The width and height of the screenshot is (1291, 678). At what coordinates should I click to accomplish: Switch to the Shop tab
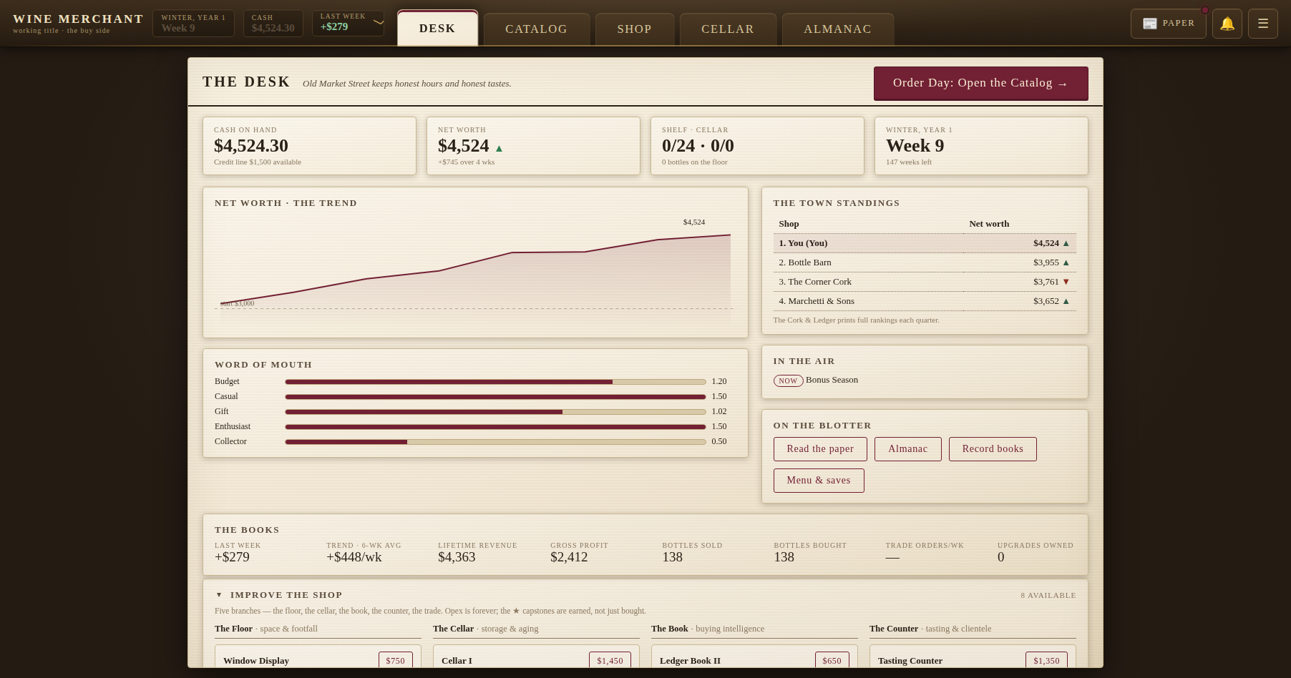pos(634,29)
